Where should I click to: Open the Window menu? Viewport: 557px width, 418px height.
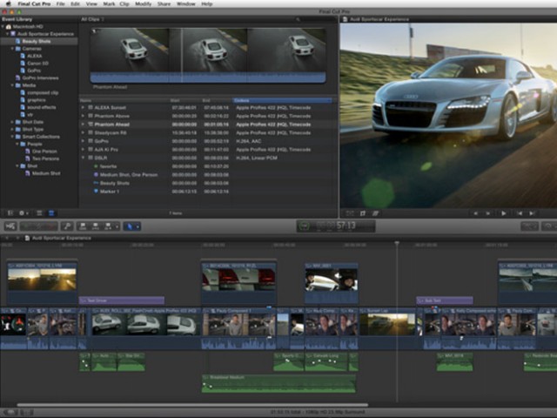[186, 3]
